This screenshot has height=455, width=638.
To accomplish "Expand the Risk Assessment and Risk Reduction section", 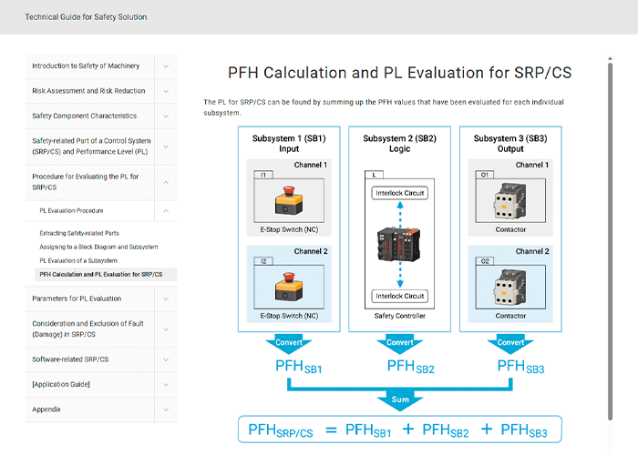I will tap(166, 91).
